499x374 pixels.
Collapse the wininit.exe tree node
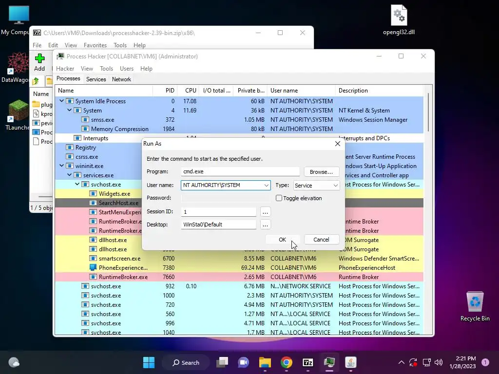62,166
